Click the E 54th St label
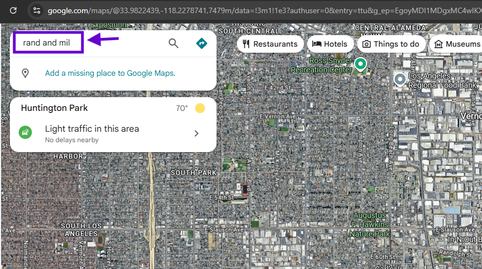The width and height of the screenshot is (482, 269). click(x=222, y=198)
